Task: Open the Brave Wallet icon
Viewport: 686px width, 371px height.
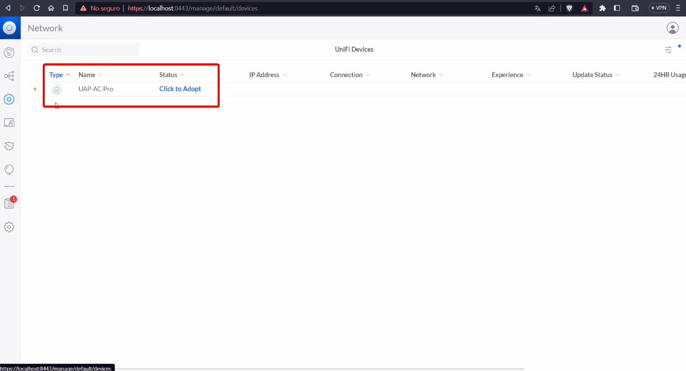Action: [635, 8]
